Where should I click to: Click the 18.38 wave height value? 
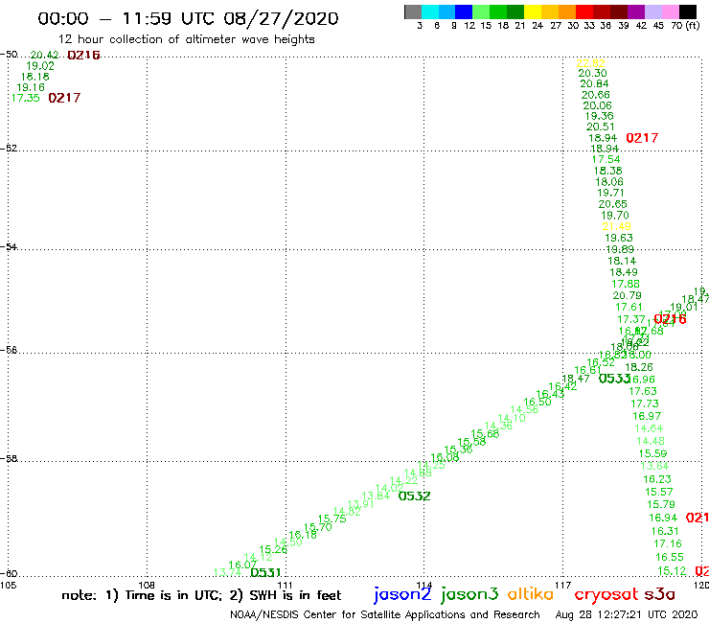pyautogui.click(x=607, y=171)
